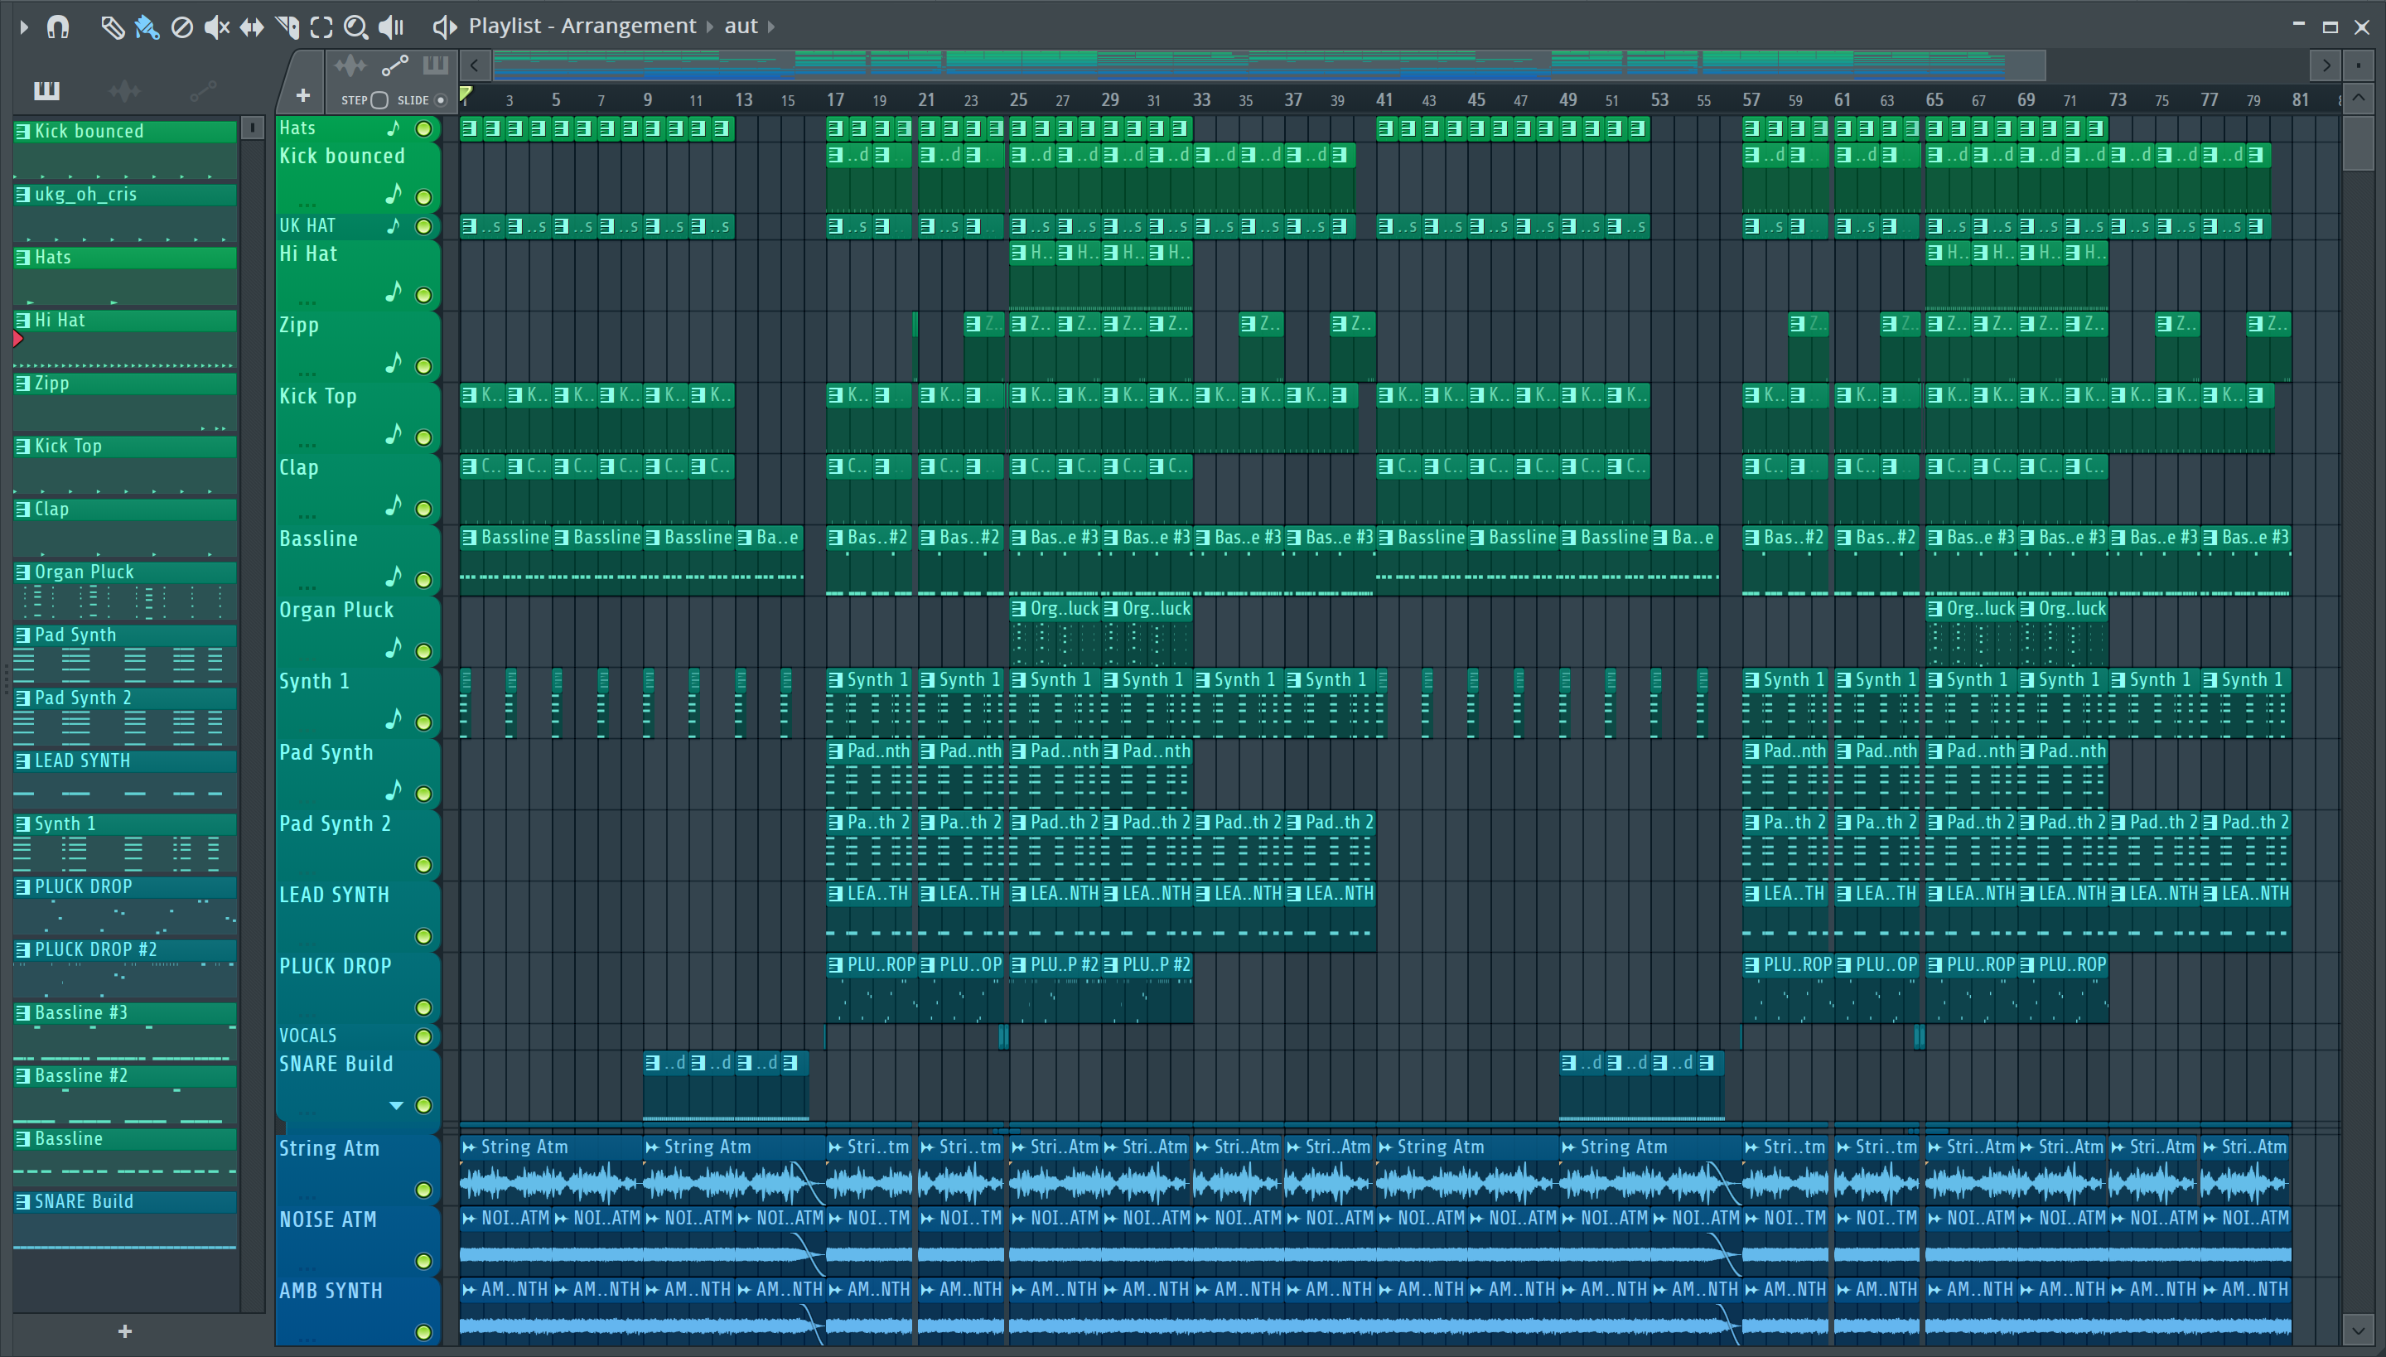Image resolution: width=2386 pixels, height=1357 pixels.
Task: Click note icon on Organ Pluck track
Action: pos(394,648)
